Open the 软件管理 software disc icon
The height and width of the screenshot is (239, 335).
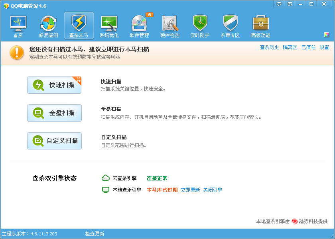click(x=139, y=24)
